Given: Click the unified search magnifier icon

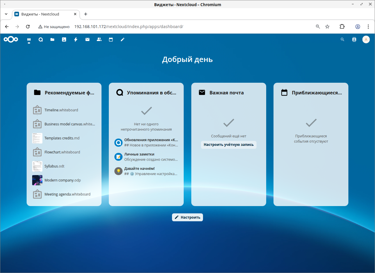Looking at the screenshot, I should click(x=343, y=39).
